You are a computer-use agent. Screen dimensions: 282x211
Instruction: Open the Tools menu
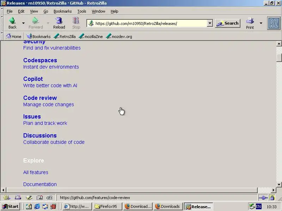coord(82,11)
